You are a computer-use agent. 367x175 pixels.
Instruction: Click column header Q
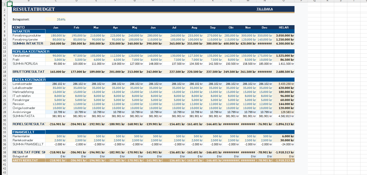tap(314, 1)
